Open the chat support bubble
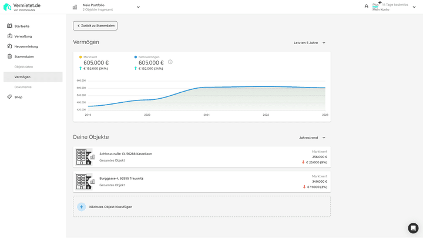The height and width of the screenshot is (238, 423). [413, 228]
